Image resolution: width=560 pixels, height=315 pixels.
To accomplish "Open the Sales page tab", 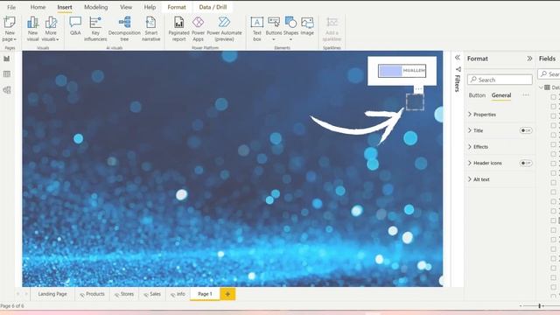I will [152, 294].
